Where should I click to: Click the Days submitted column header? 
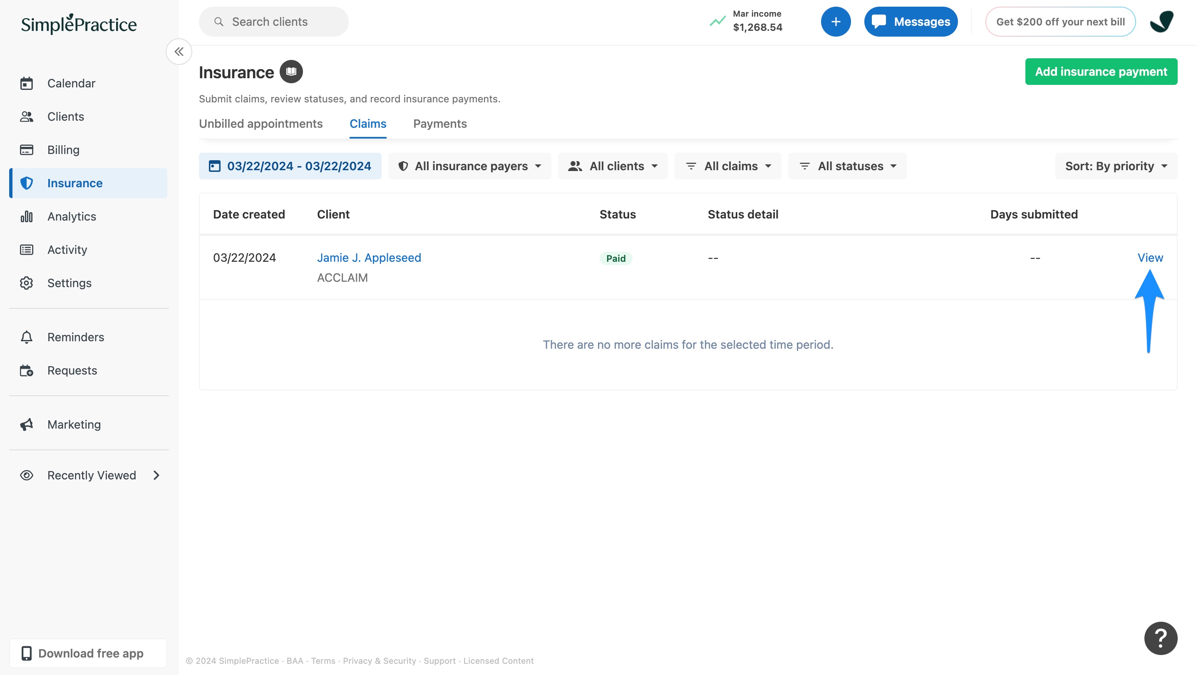click(x=1034, y=214)
